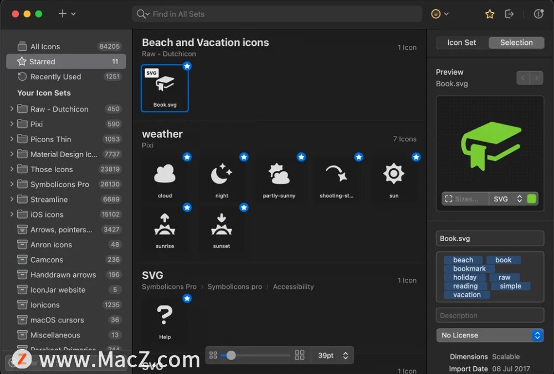
Task: Expand the Streamline folder
Action: (x=12, y=199)
